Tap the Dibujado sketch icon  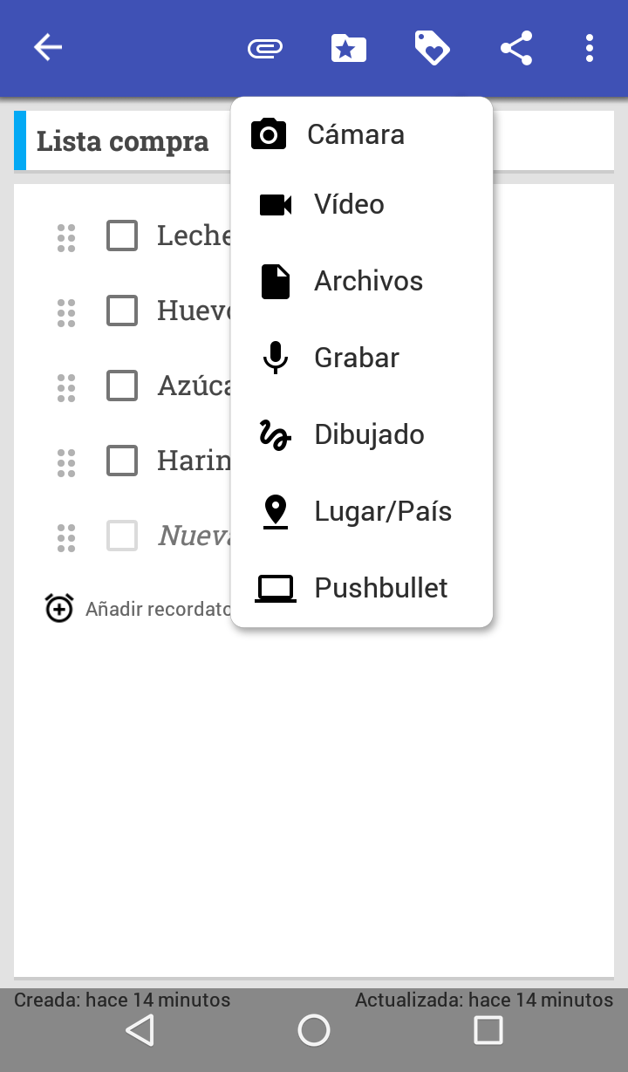click(276, 434)
